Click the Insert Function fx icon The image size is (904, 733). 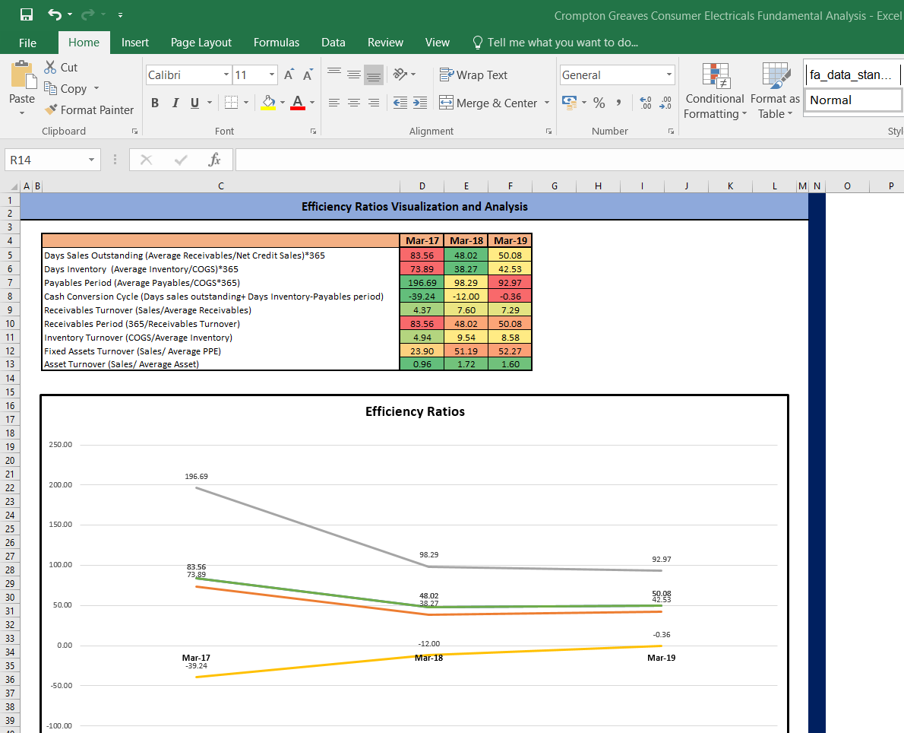click(214, 160)
